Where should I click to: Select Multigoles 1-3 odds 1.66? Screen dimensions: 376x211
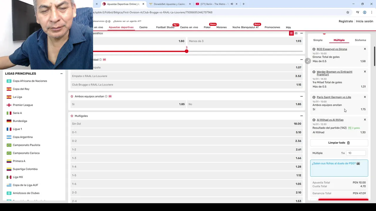pos(187,158)
